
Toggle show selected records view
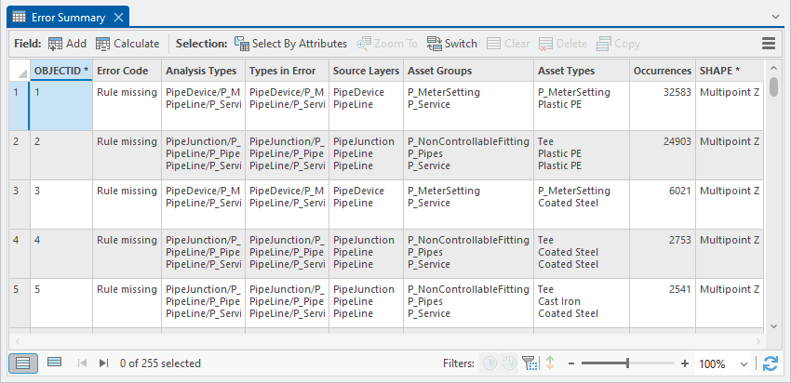[x=54, y=363]
